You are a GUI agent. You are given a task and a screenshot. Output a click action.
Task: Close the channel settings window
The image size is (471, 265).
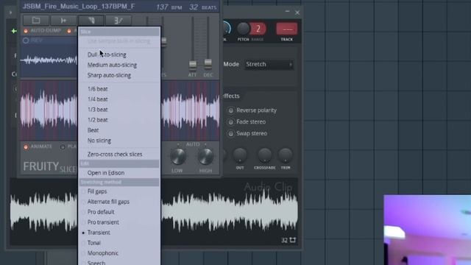pyautogui.click(x=297, y=13)
